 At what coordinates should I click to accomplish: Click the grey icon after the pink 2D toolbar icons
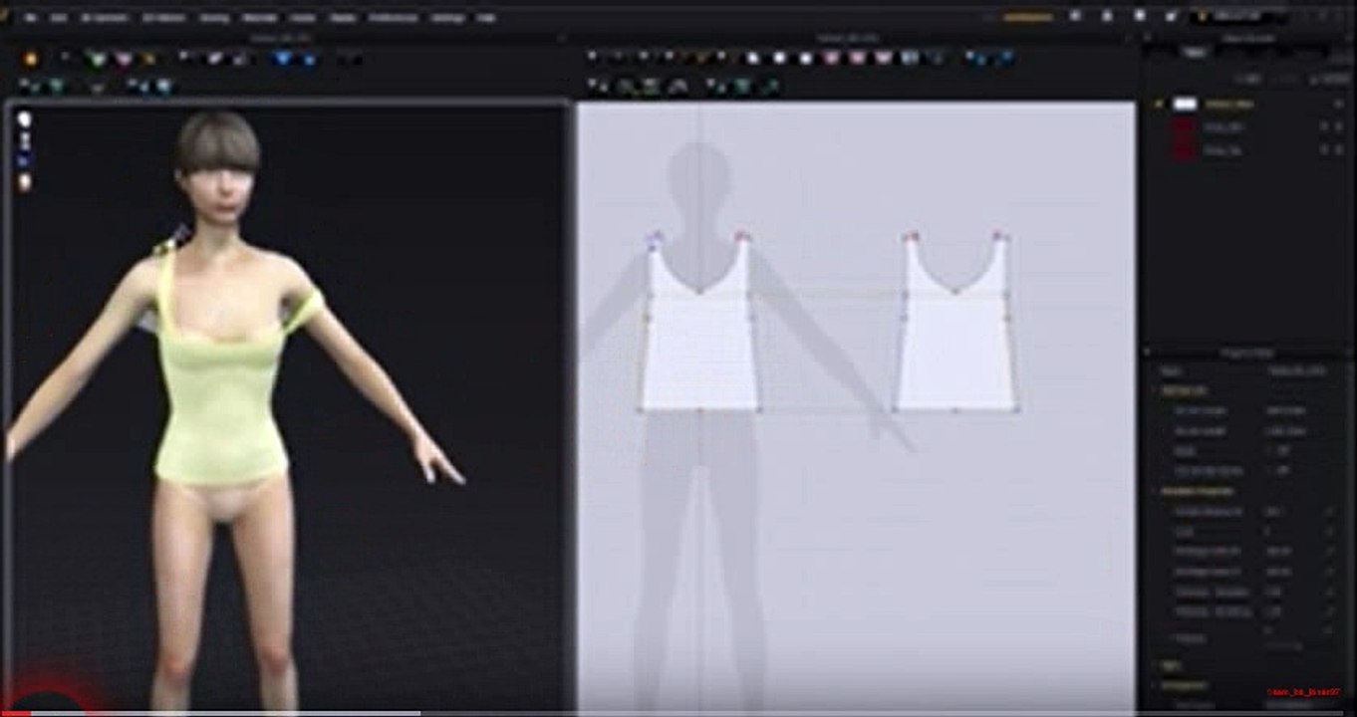[x=910, y=59]
